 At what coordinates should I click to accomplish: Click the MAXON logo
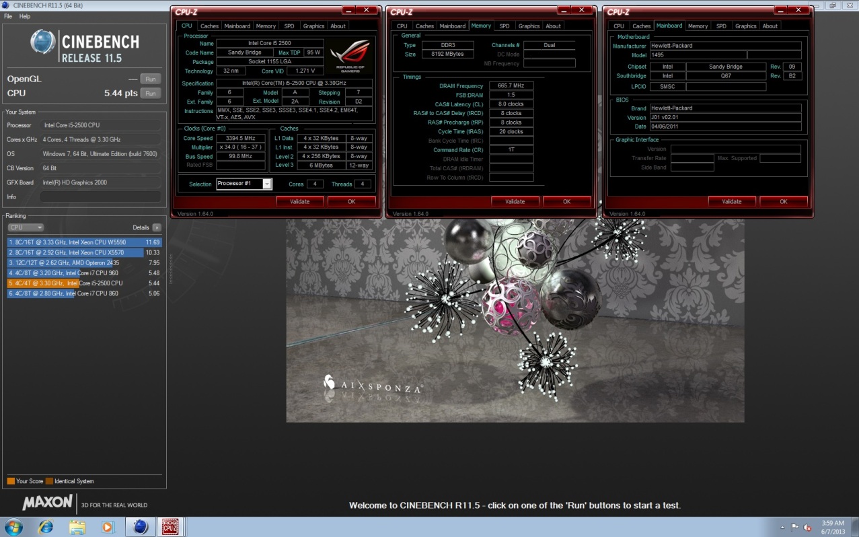(47, 503)
